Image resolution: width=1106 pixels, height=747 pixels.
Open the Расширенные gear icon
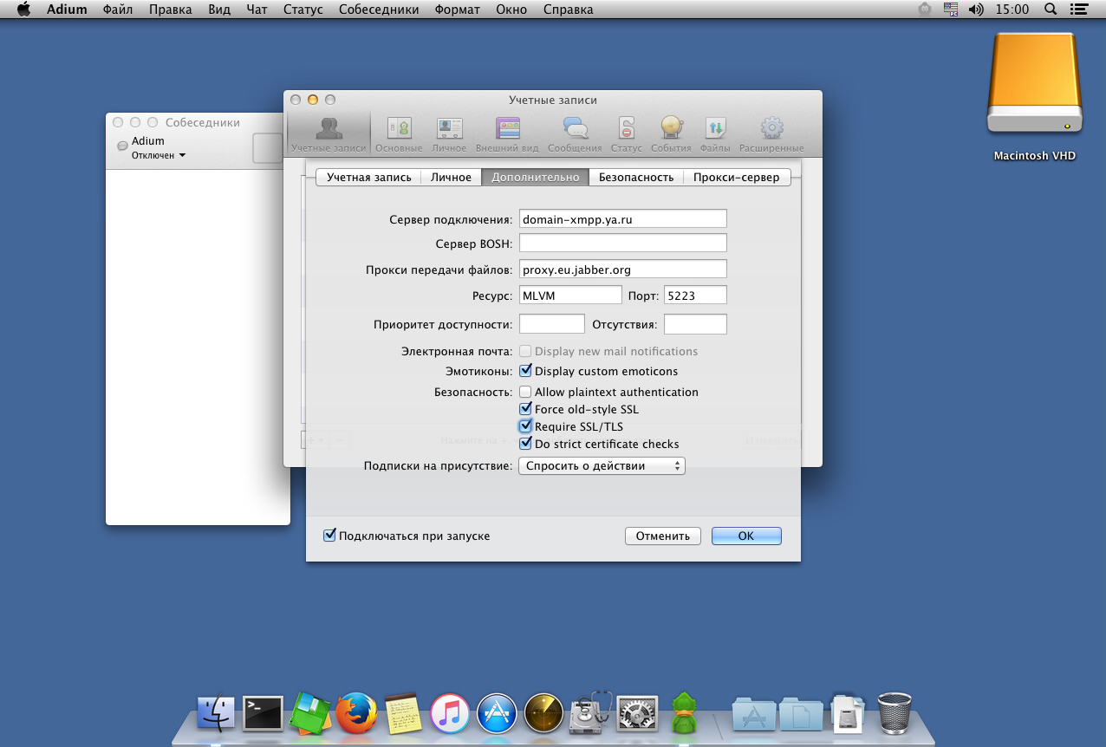point(771,129)
